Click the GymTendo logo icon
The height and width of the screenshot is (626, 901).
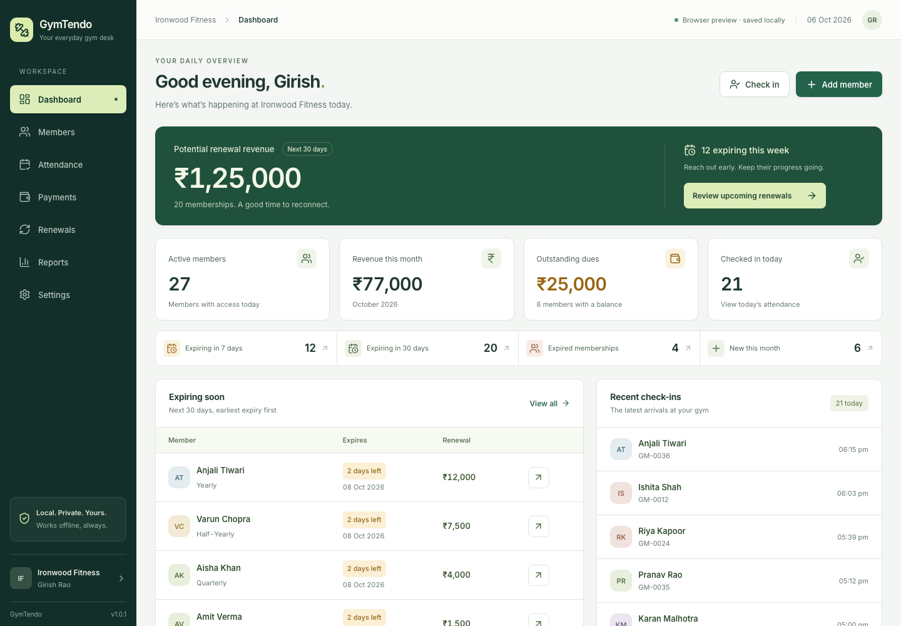coord(22,29)
